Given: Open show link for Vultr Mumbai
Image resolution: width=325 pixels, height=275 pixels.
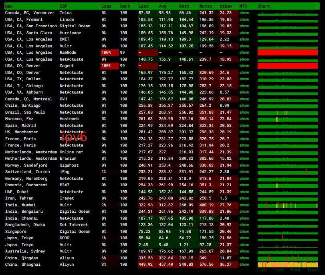Looking at the screenshot, I should click(x=244, y=205).
